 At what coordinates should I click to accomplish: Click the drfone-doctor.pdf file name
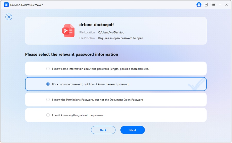97,25
